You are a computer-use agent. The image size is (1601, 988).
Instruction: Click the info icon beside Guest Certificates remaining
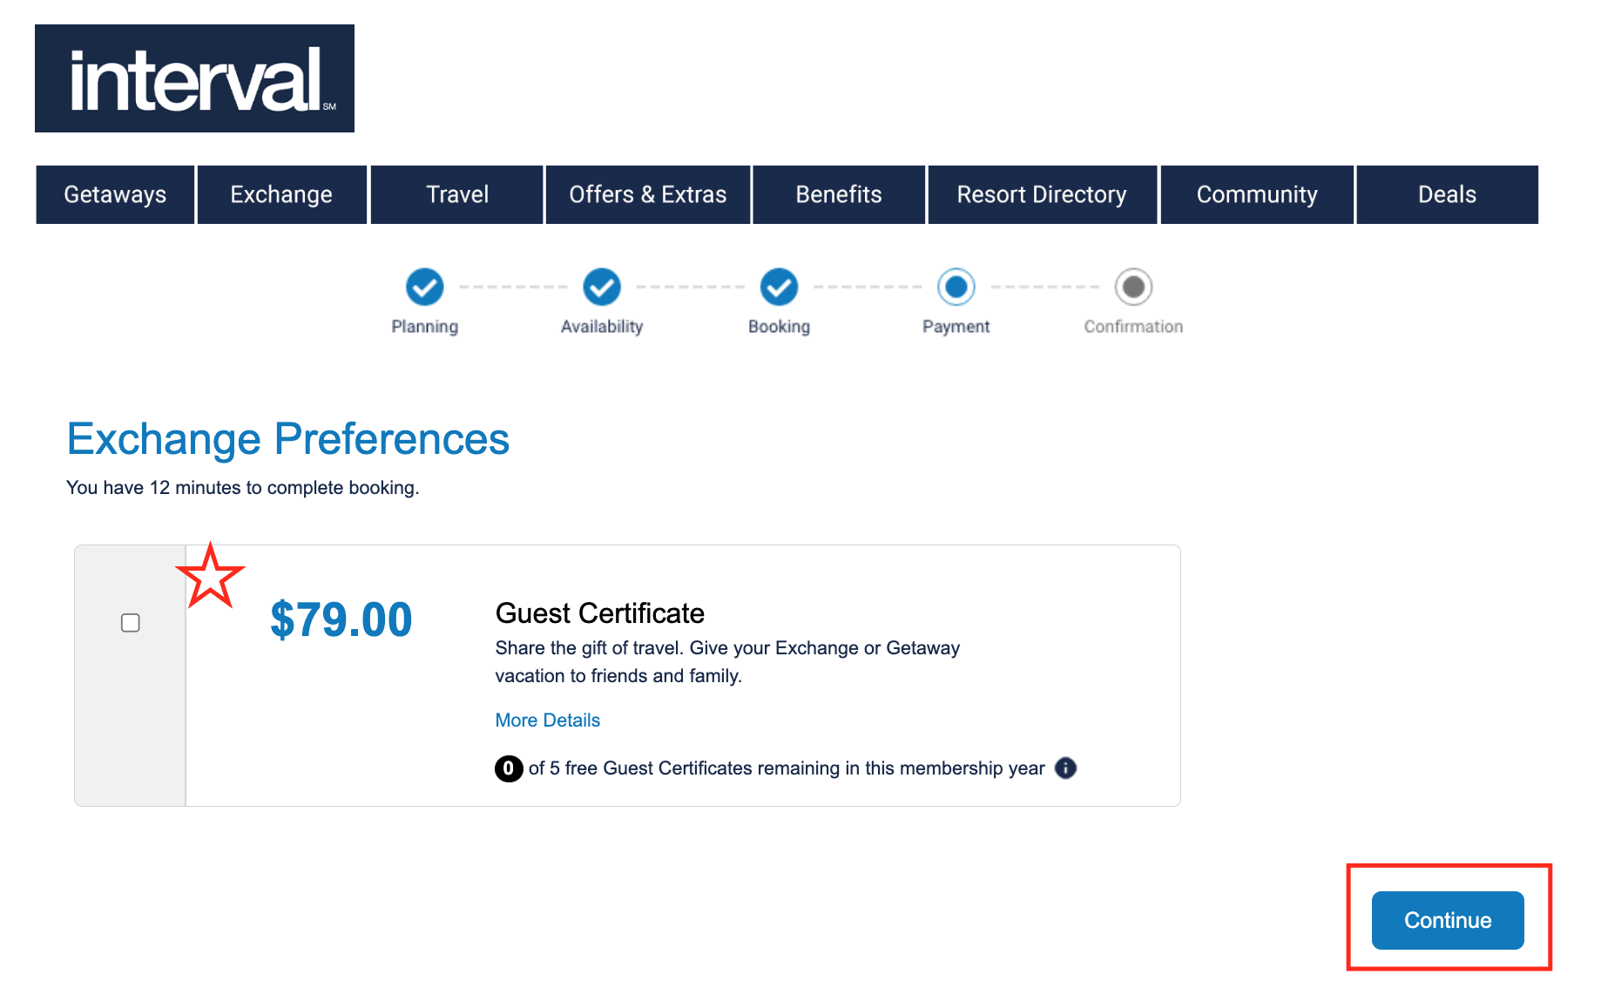click(1065, 768)
